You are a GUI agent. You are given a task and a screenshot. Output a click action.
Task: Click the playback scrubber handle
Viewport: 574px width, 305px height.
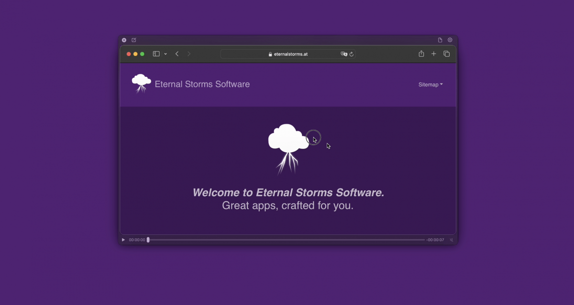pyautogui.click(x=148, y=240)
